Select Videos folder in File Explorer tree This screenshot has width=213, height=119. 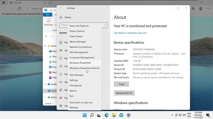(x=53, y=78)
